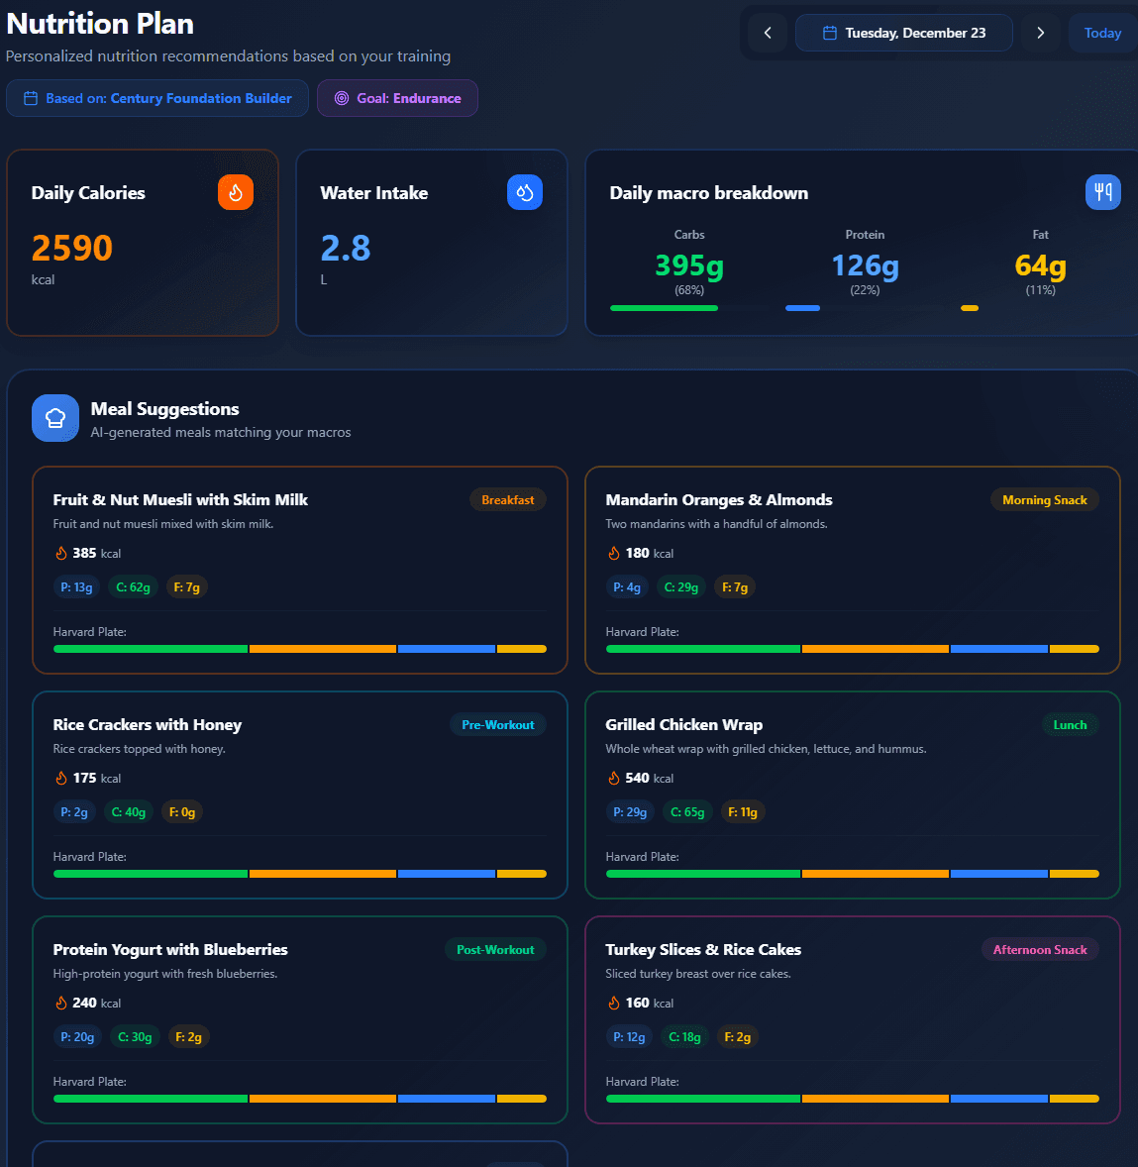Image resolution: width=1138 pixels, height=1167 pixels.
Task: Open the Century Foundation Builder plan link
Action: coord(201,98)
